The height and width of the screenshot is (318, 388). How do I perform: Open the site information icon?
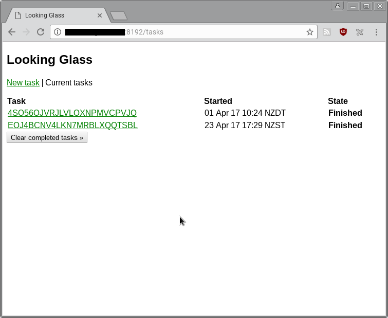click(x=58, y=32)
